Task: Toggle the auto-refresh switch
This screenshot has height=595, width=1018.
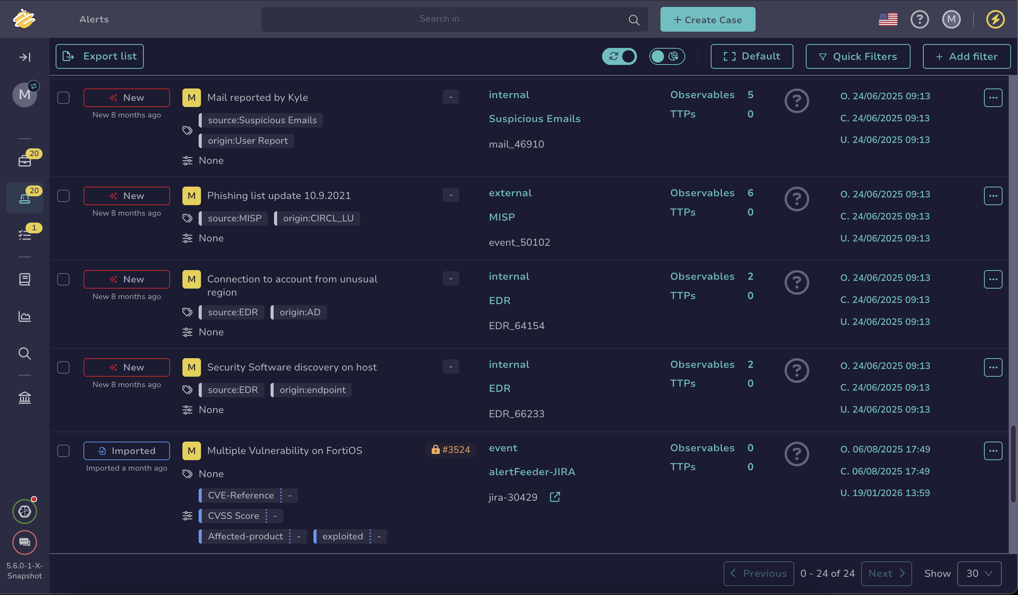Action: [x=619, y=56]
